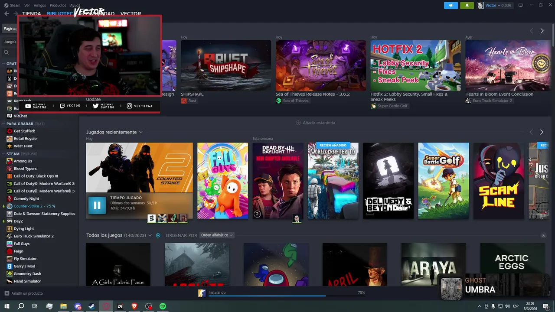This screenshot has height=312, width=555.
Task: Click the Sea of Thieves icon under news
Action: [x=278, y=101]
